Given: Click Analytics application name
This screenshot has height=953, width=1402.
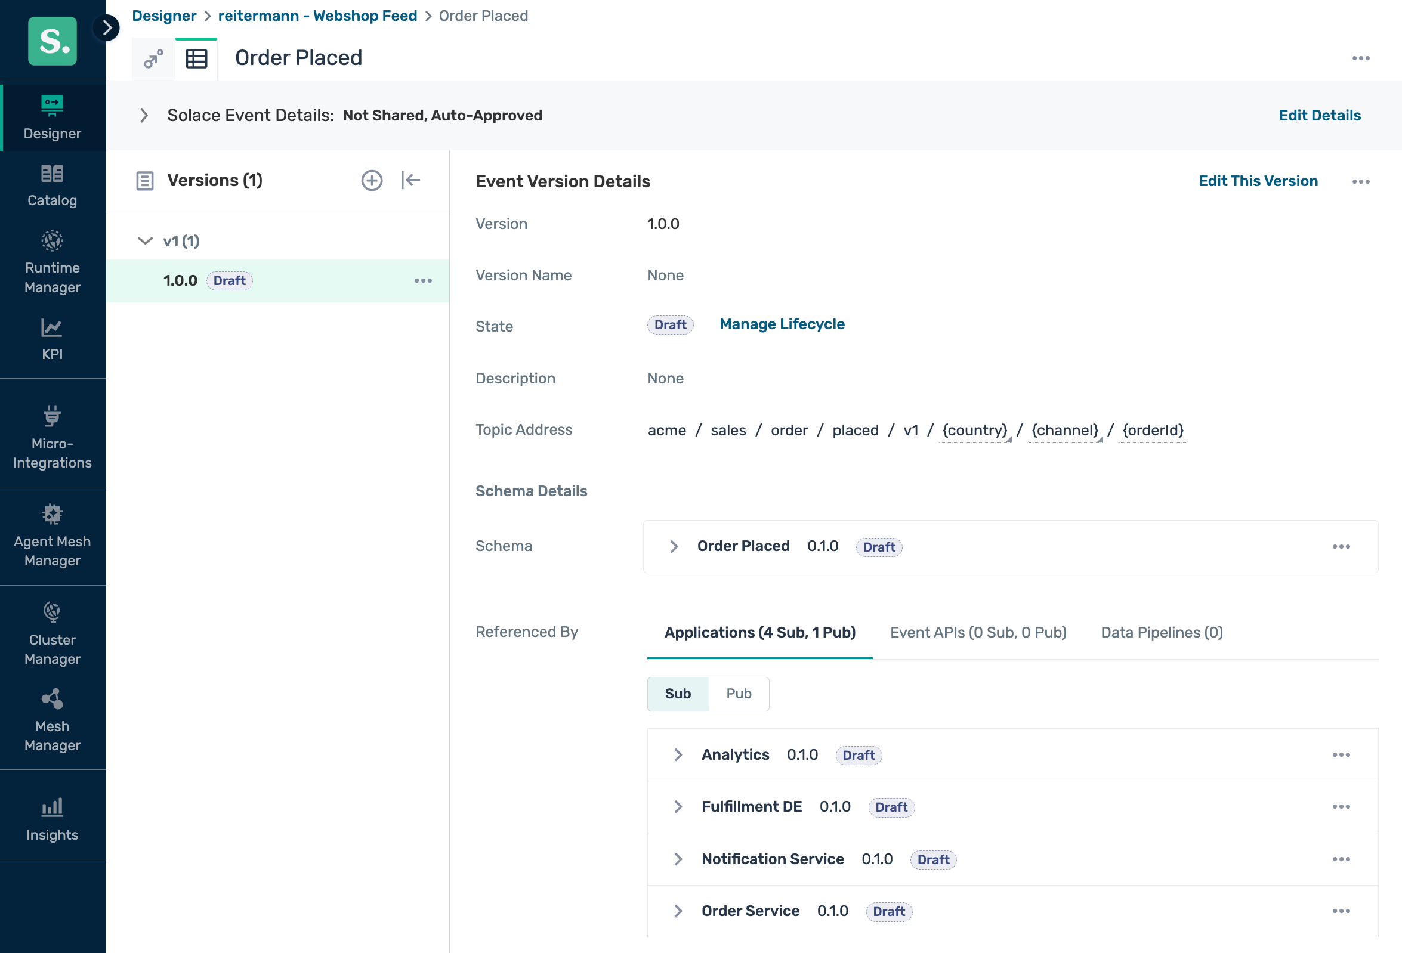Looking at the screenshot, I should [735, 754].
